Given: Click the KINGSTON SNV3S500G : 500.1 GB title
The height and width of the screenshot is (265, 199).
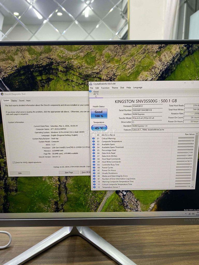Looking at the screenshot, I should point(146,101).
